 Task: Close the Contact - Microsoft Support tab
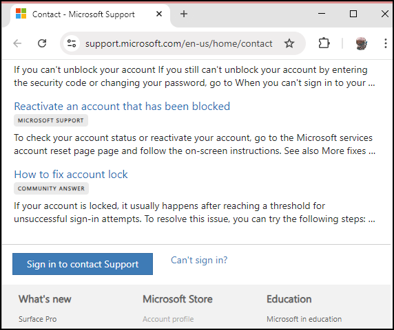[x=159, y=14]
